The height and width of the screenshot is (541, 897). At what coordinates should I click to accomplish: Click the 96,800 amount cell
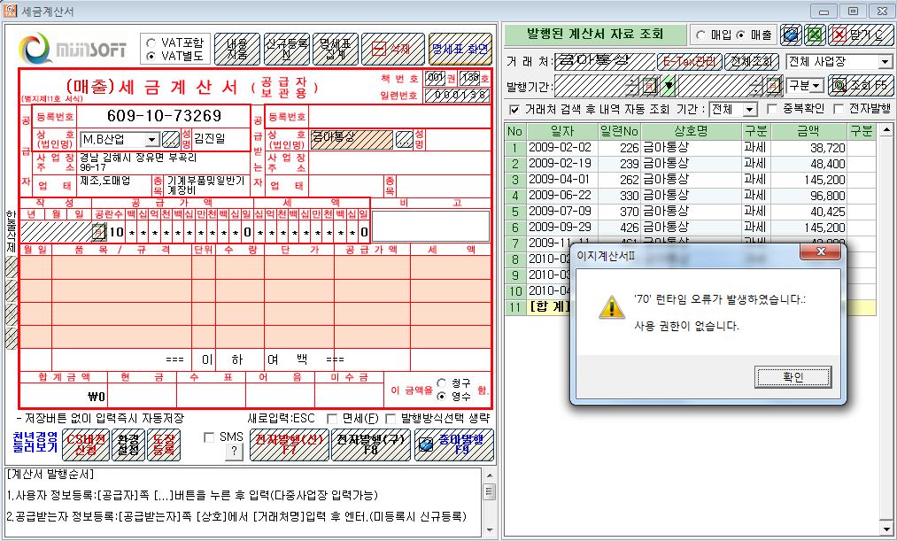[x=808, y=196]
